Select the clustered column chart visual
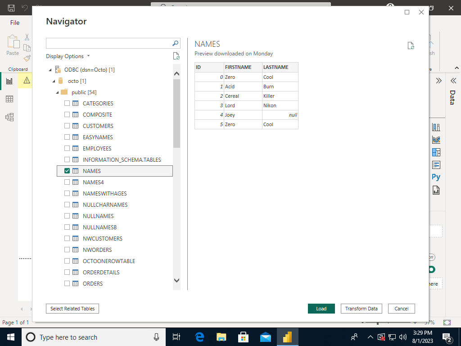Screen dimensions: 461x346 [x=435, y=127]
